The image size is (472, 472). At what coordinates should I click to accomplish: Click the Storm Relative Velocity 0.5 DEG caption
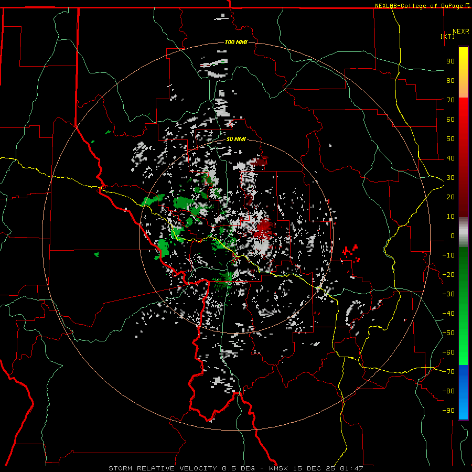pyautogui.click(x=181, y=468)
